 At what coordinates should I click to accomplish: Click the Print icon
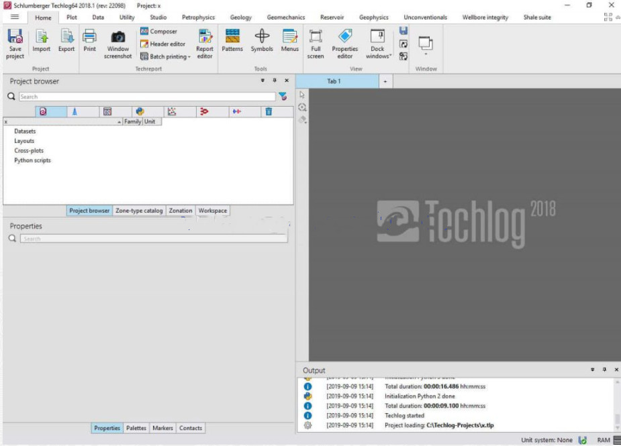pos(89,41)
